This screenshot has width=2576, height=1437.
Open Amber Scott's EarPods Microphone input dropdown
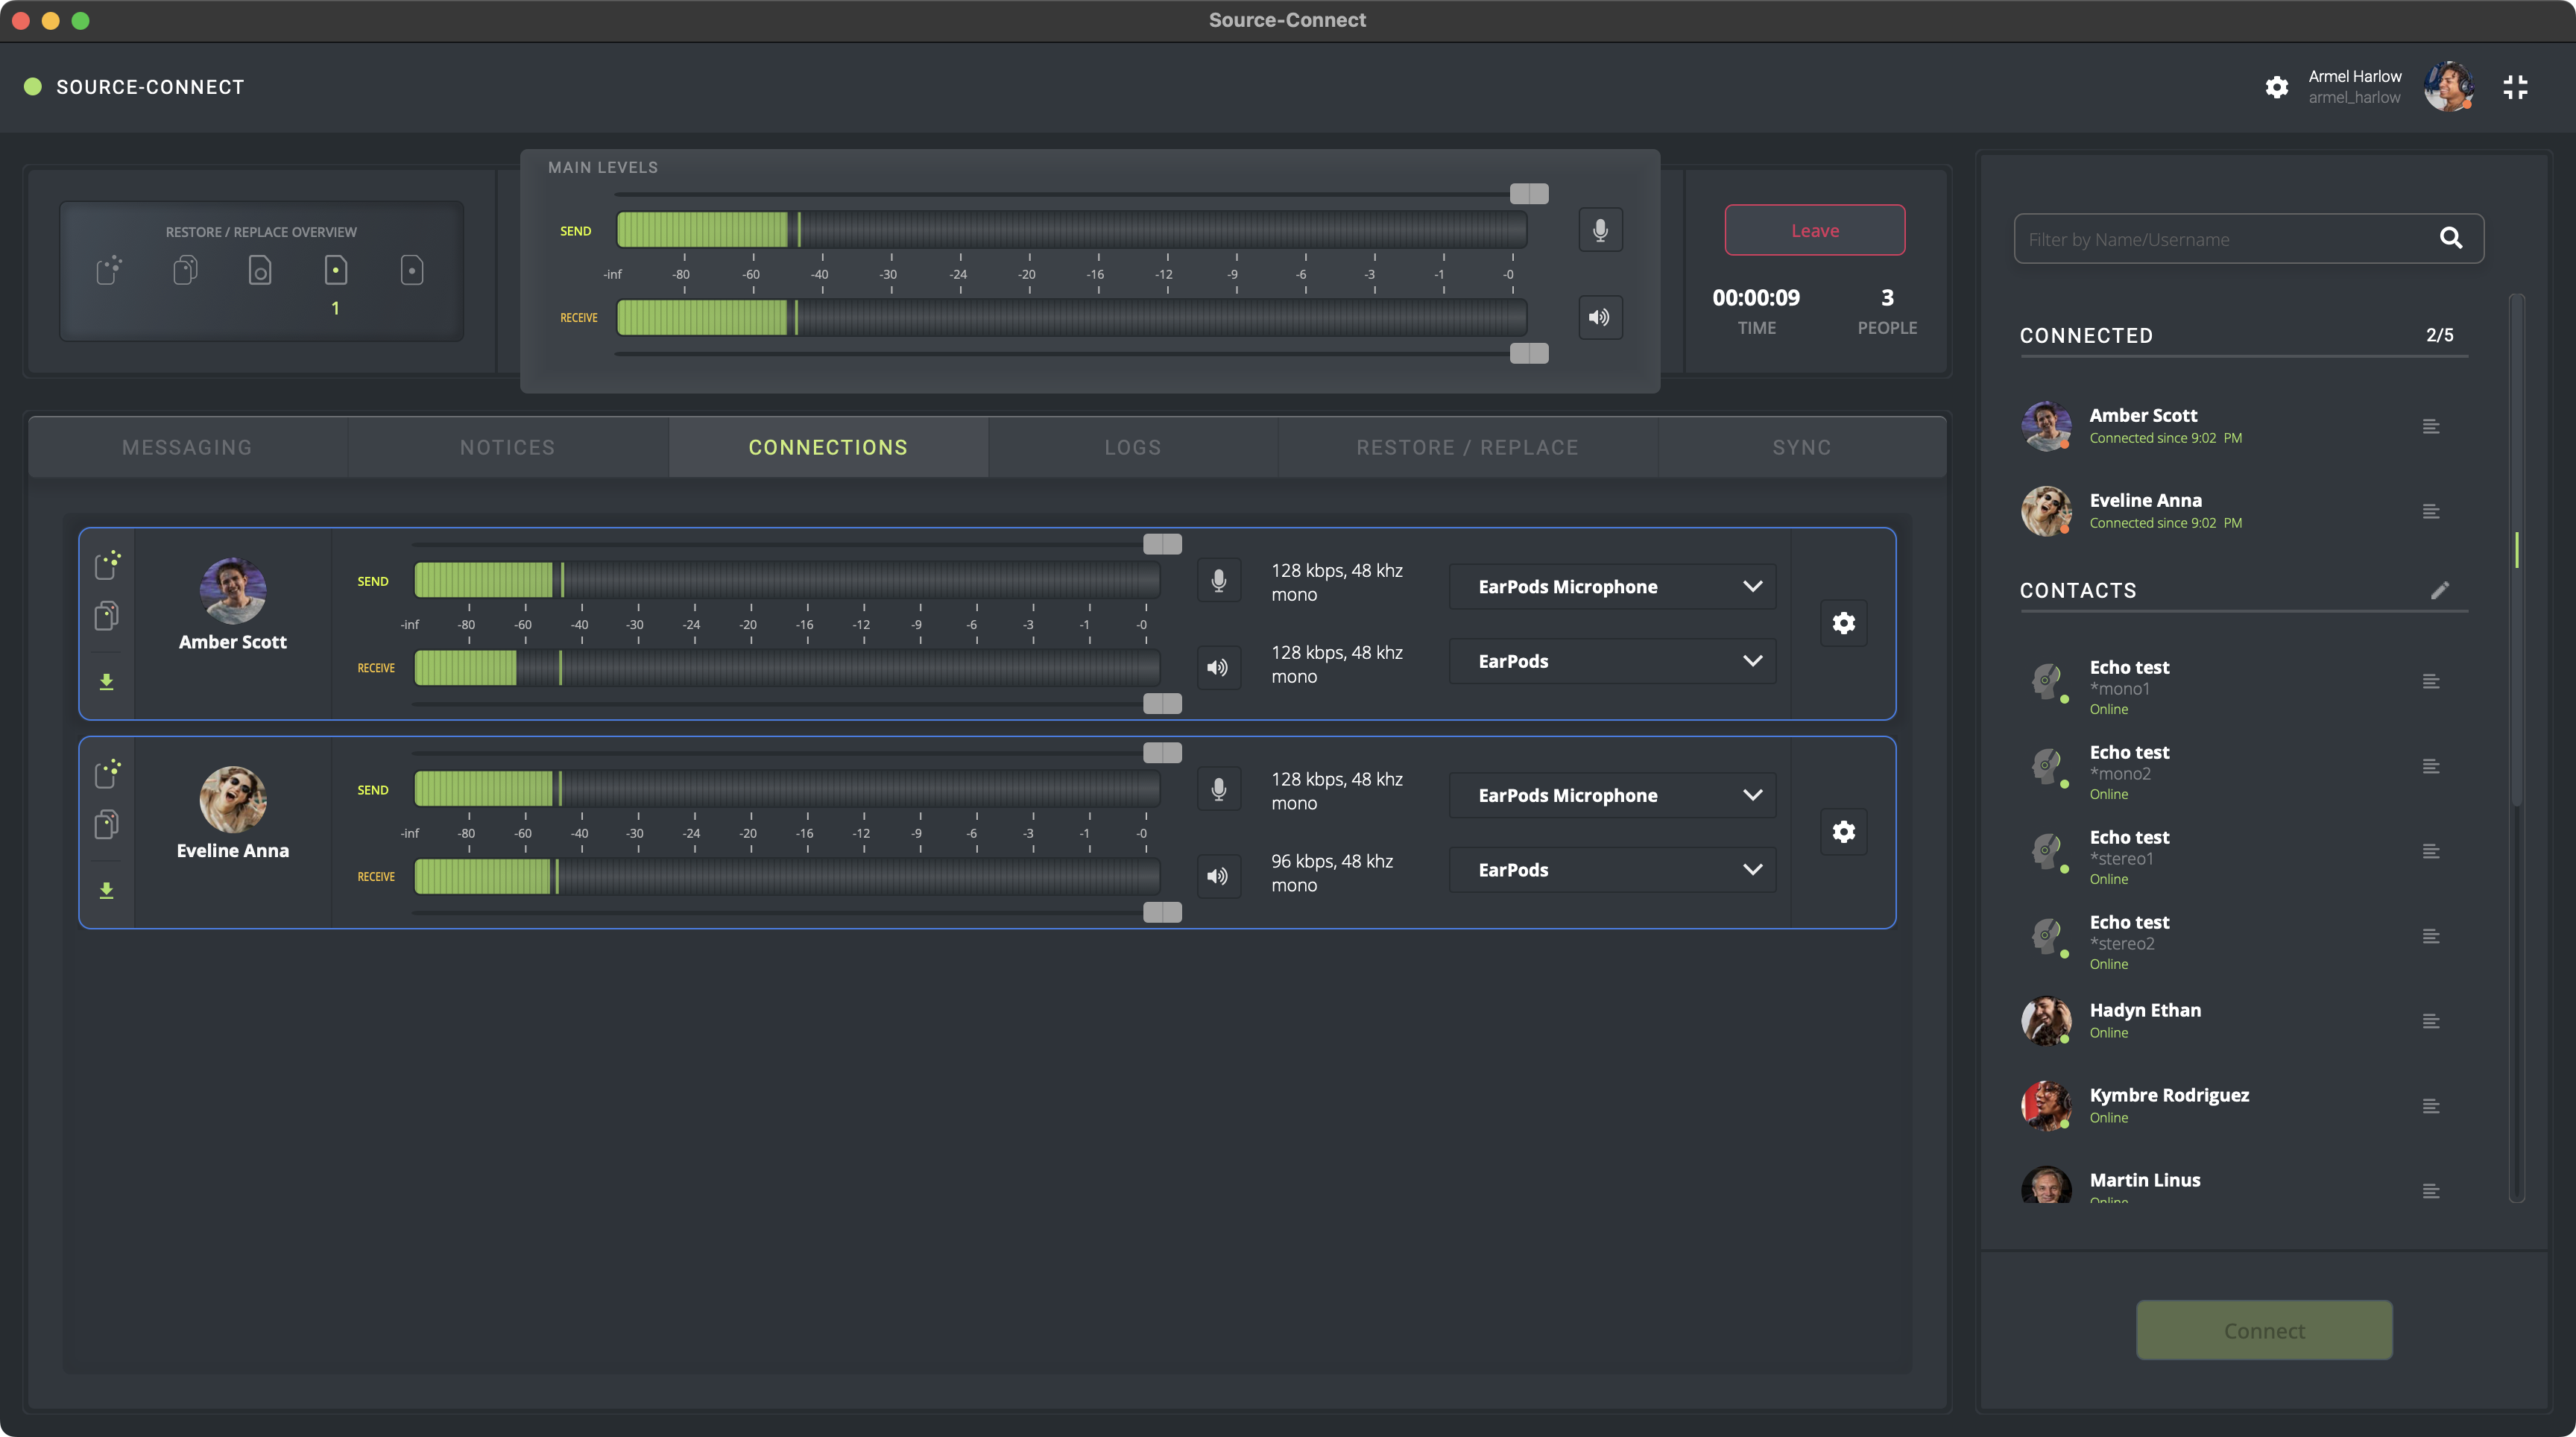(1612, 587)
